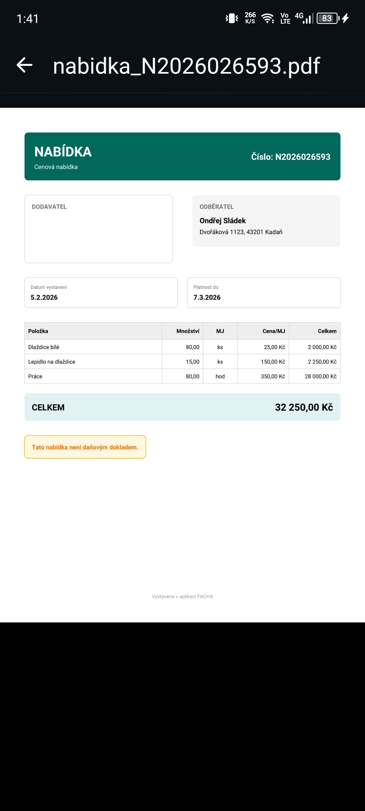Tap the Wi-Fi status icon
The height and width of the screenshot is (811, 365).
click(x=268, y=18)
